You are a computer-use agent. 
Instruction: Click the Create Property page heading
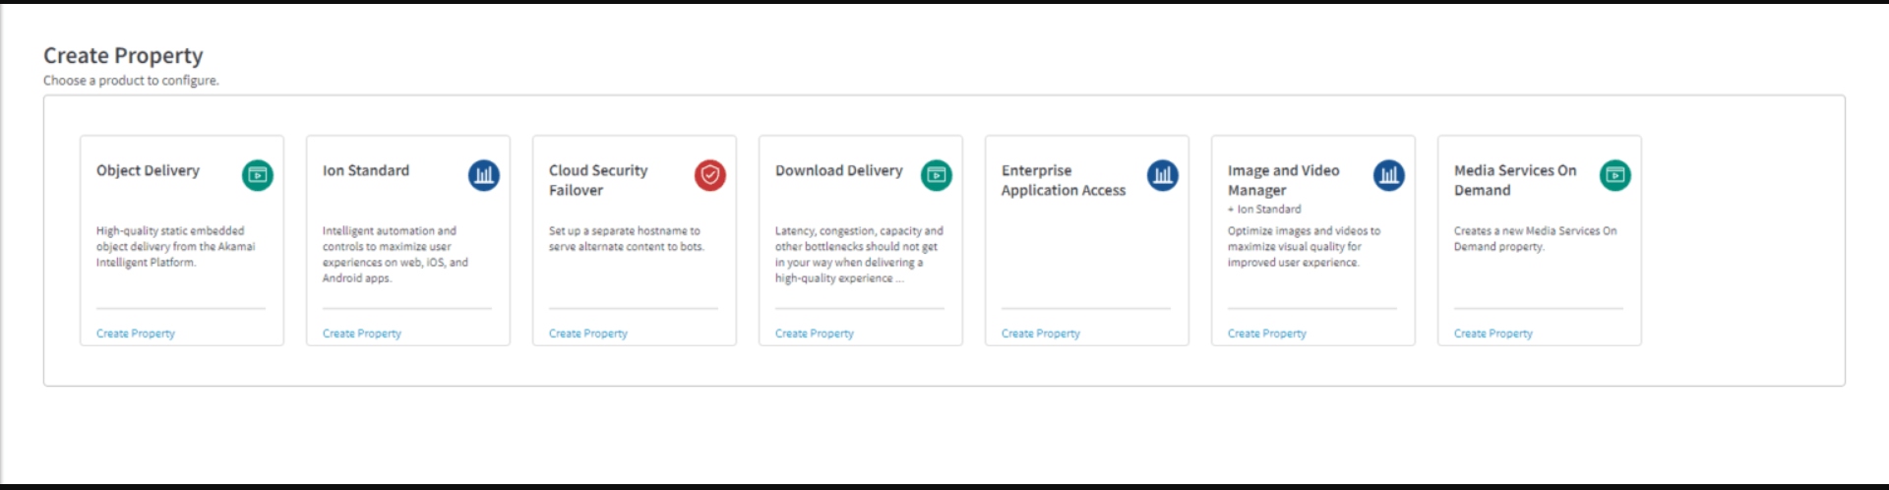point(123,55)
